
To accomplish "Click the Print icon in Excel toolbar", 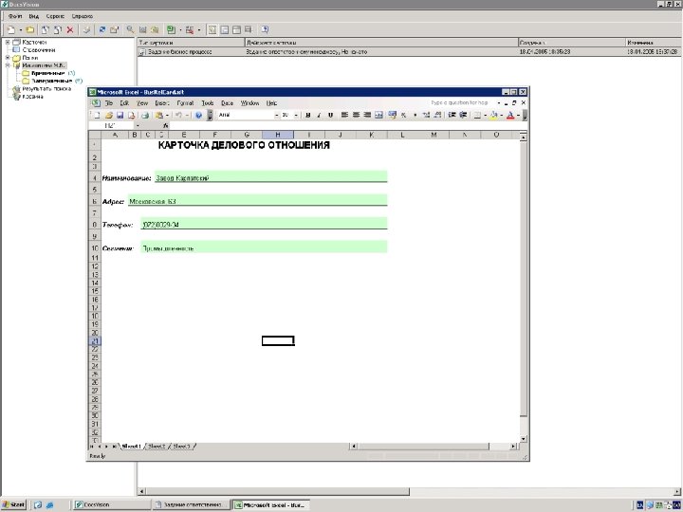I will click(145, 115).
